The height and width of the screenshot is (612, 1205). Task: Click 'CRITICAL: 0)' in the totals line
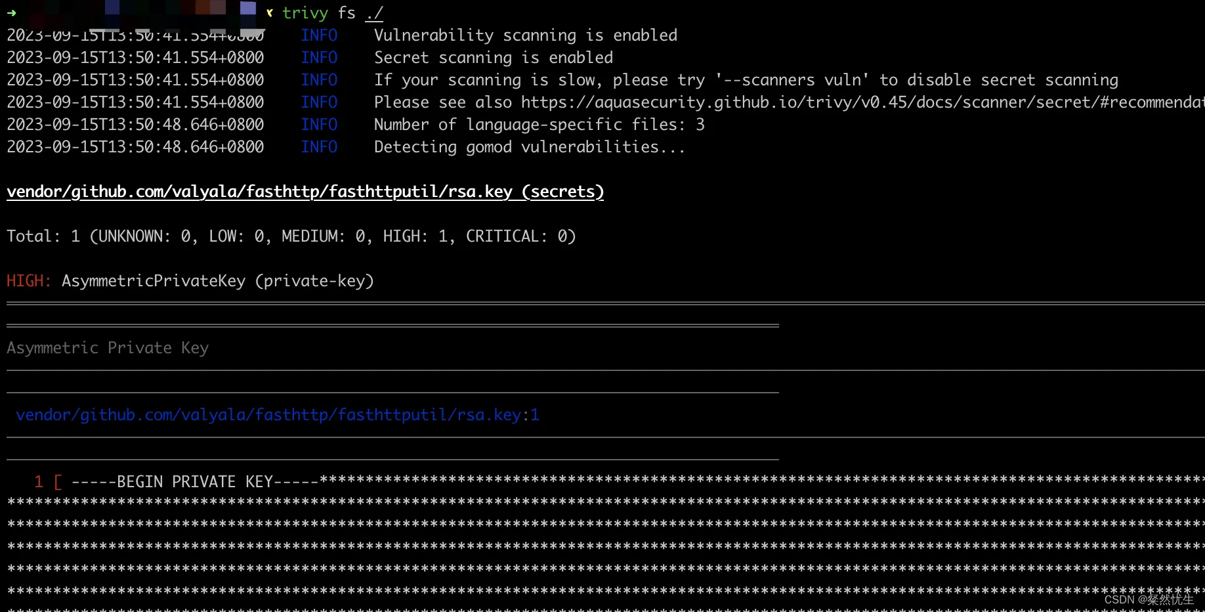[x=521, y=236]
